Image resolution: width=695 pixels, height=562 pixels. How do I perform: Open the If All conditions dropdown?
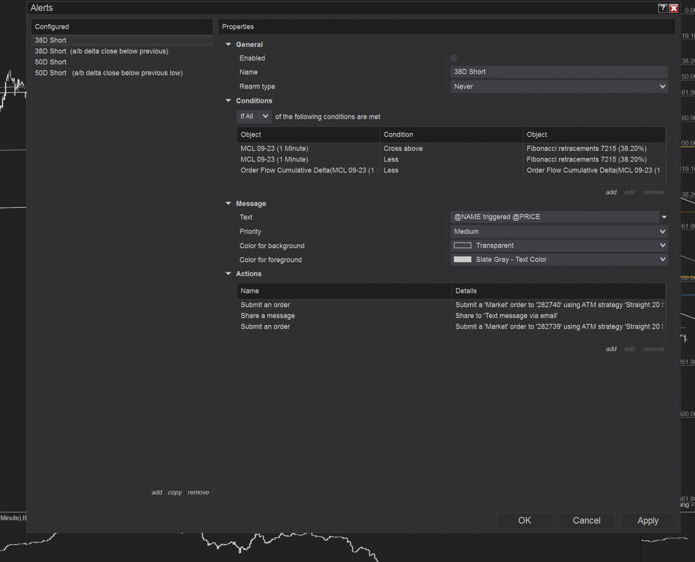[254, 116]
